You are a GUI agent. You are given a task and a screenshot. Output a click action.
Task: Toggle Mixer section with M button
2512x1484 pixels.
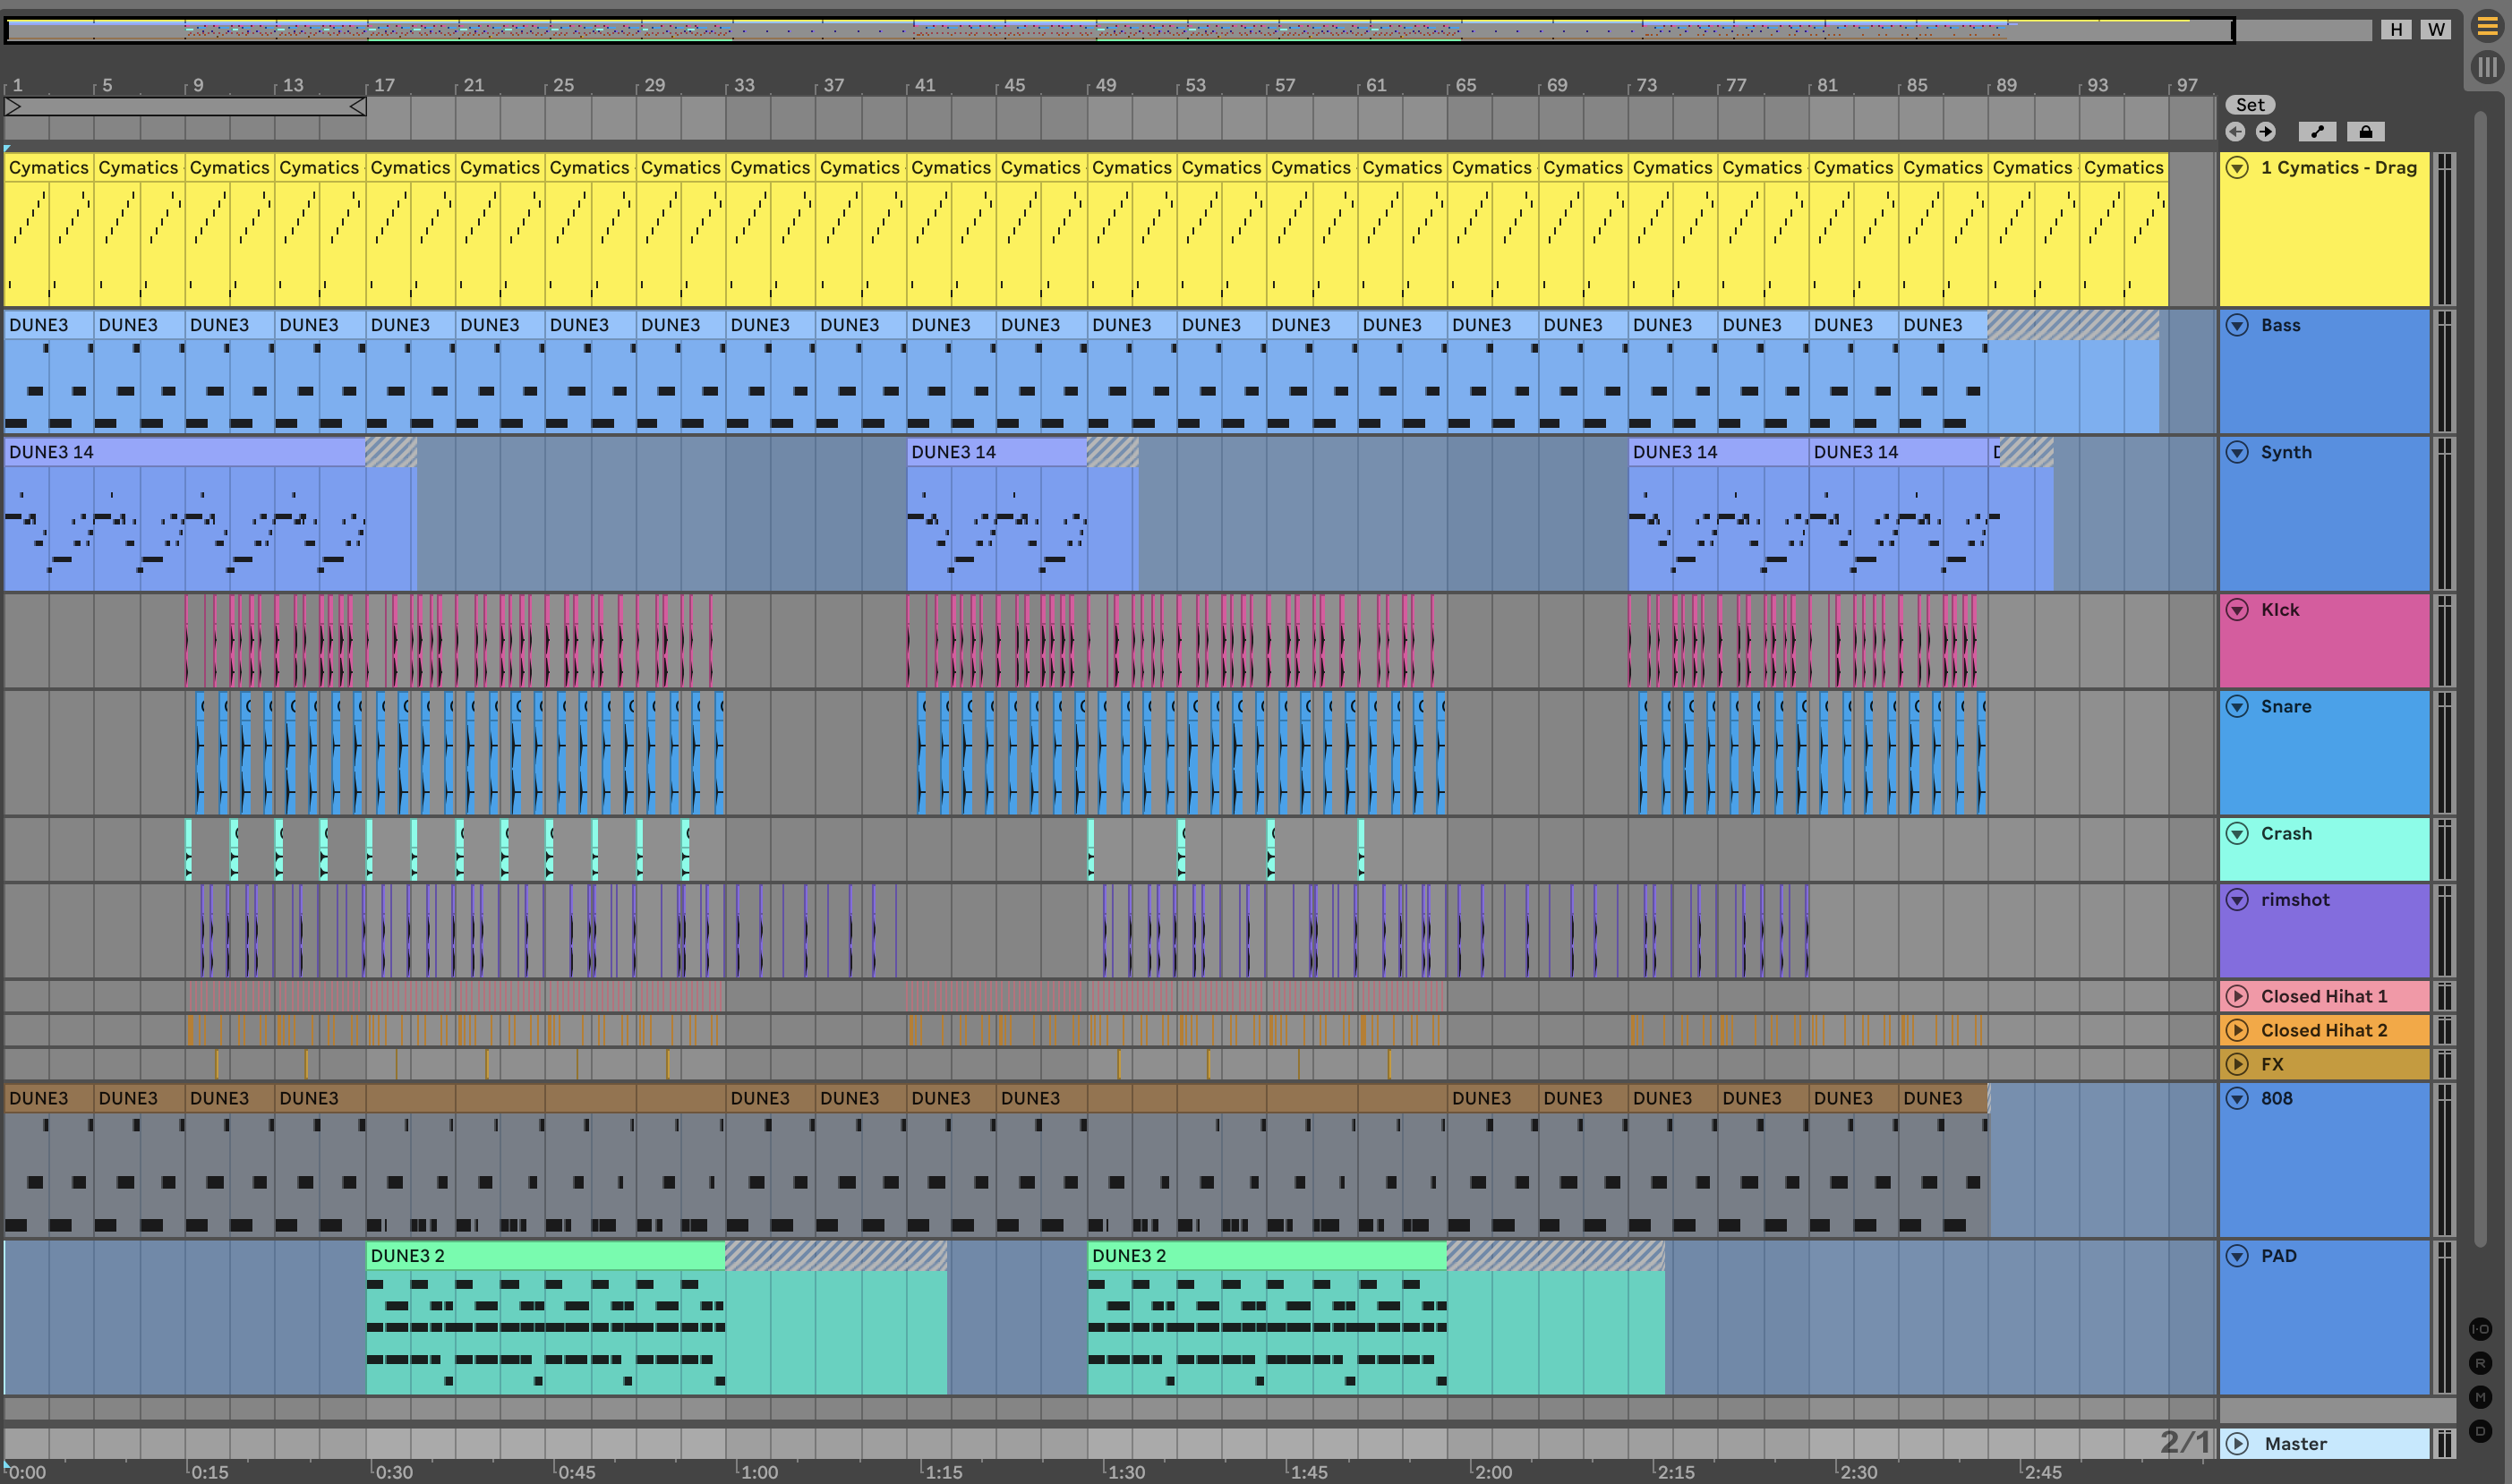(x=2480, y=1397)
